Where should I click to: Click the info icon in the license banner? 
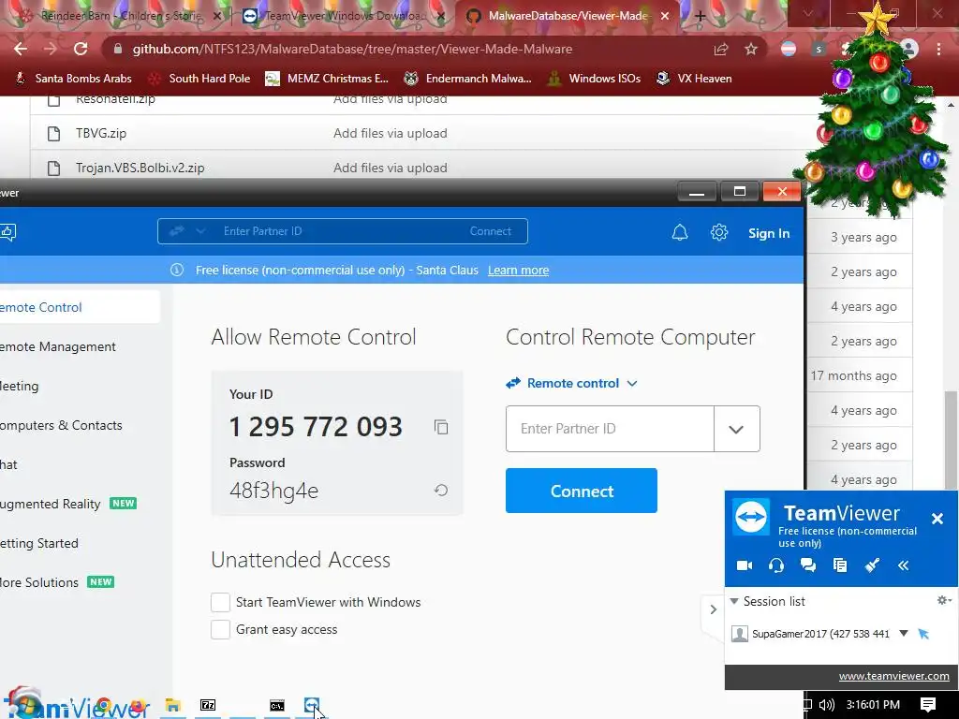[177, 270]
